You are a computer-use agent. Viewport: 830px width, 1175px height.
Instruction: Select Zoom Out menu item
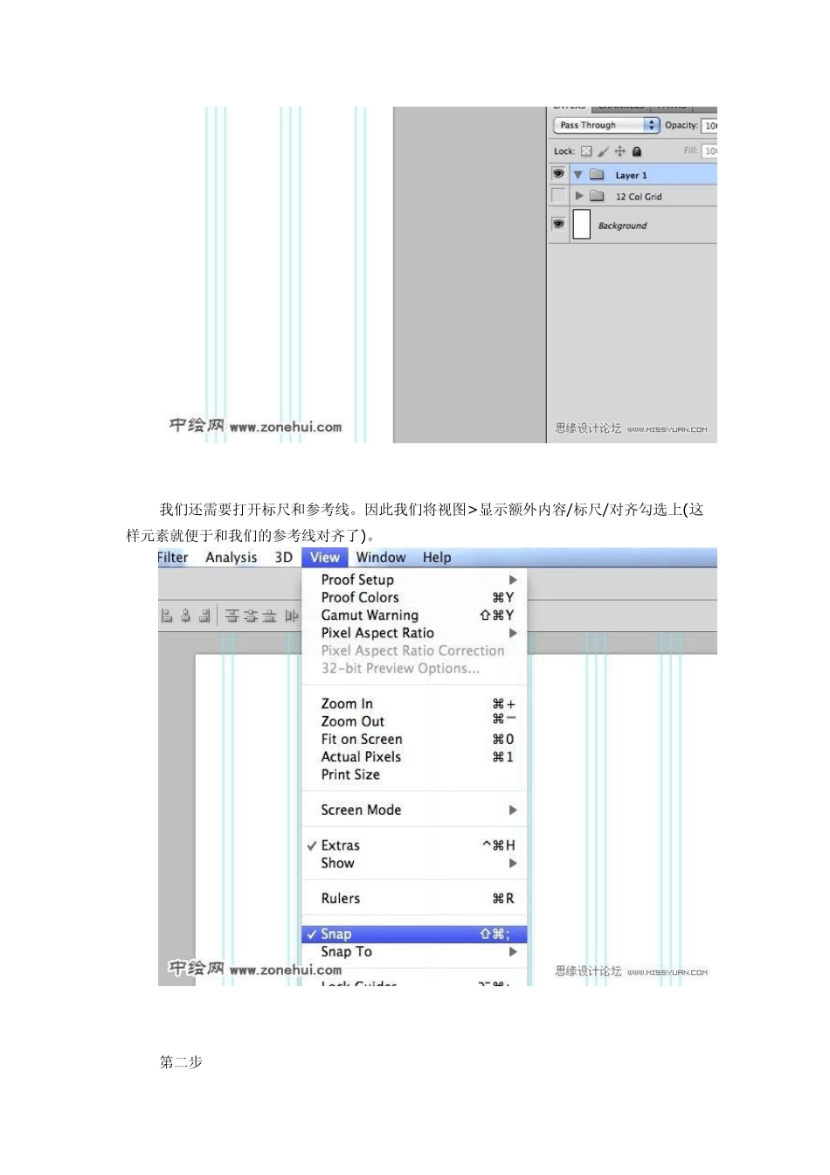pyautogui.click(x=414, y=721)
